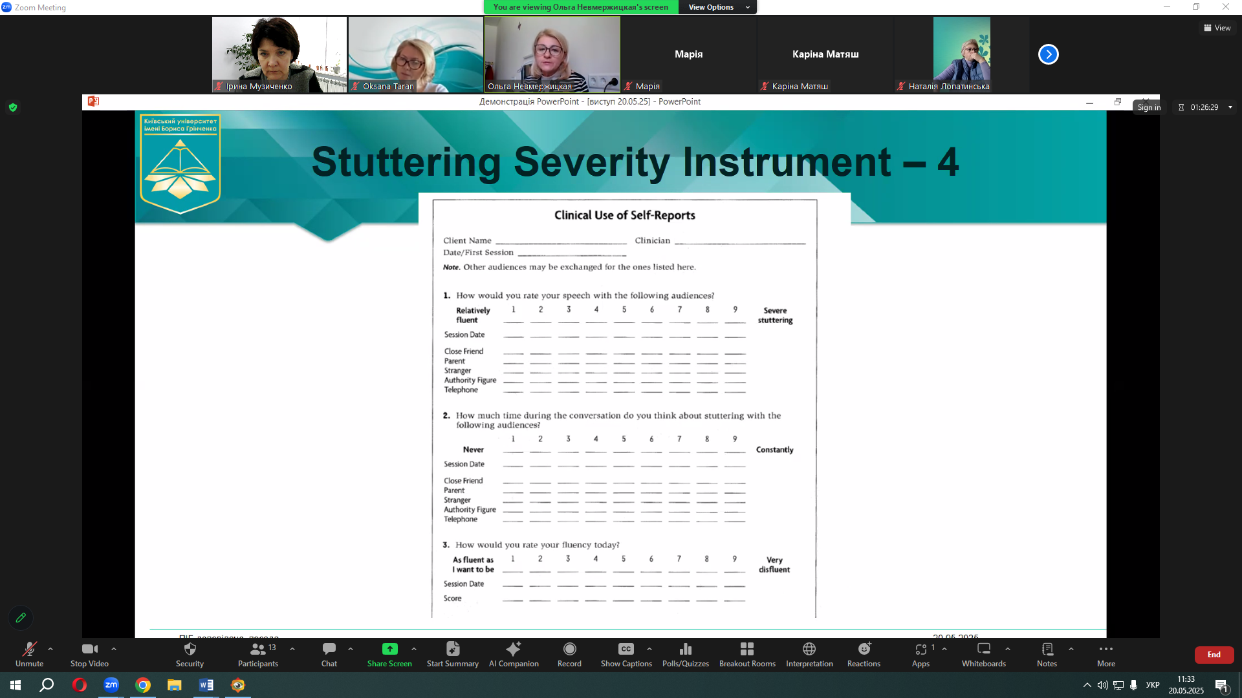Click the green Share Screen button
1242x698 pixels.
(x=389, y=653)
